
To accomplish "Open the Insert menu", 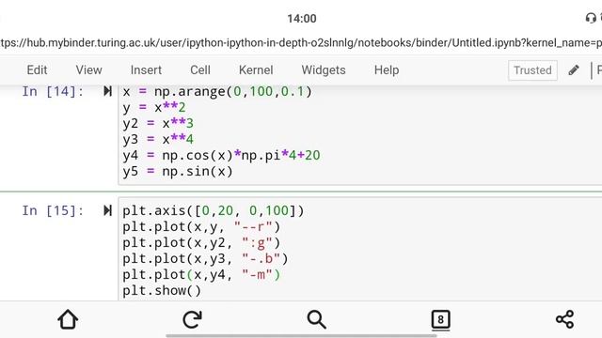I will coord(146,70).
